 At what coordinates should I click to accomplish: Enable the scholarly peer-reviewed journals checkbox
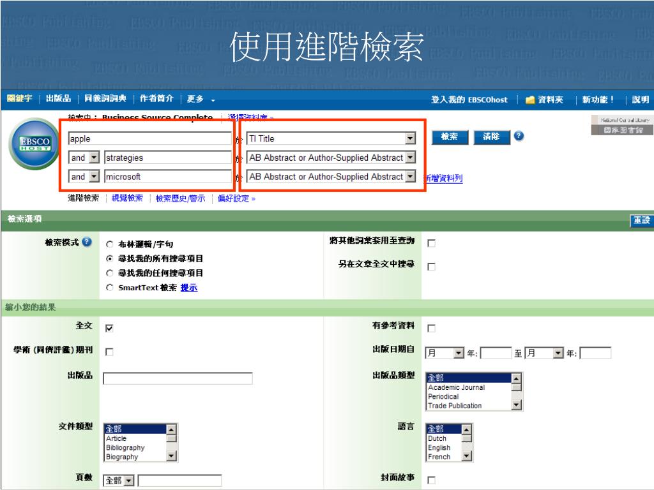pos(110,352)
